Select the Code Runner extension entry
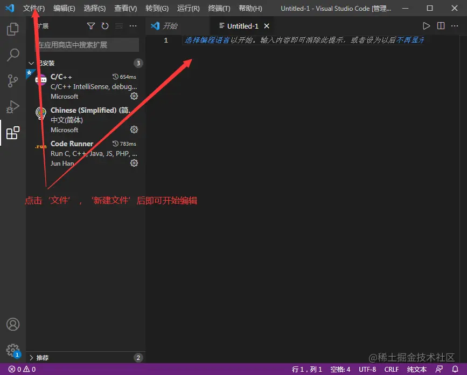467x375 pixels. point(86,153)
